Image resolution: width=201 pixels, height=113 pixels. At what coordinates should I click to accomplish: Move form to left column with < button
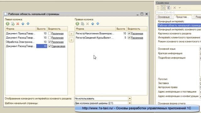point(71,40)
